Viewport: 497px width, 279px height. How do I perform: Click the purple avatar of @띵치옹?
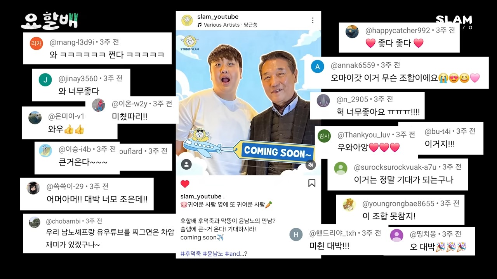point(396,235)
